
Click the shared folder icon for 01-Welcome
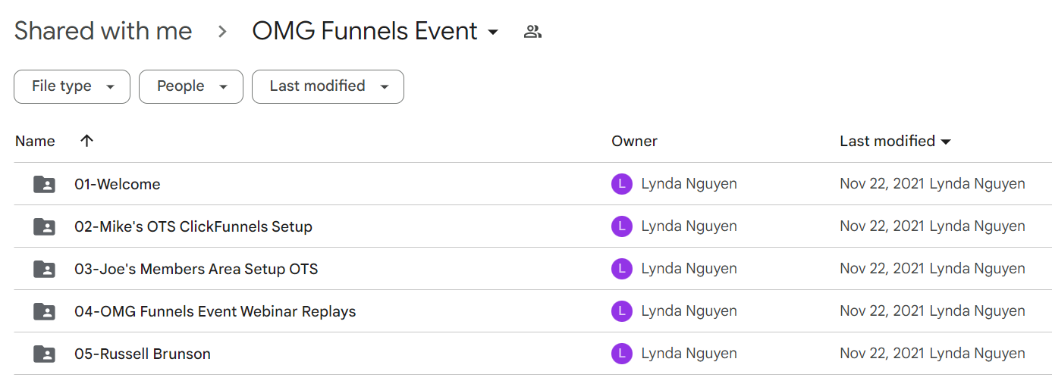tap(45, 184)
